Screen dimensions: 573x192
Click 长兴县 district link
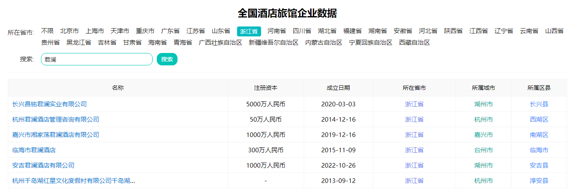(x=539, y=104)
